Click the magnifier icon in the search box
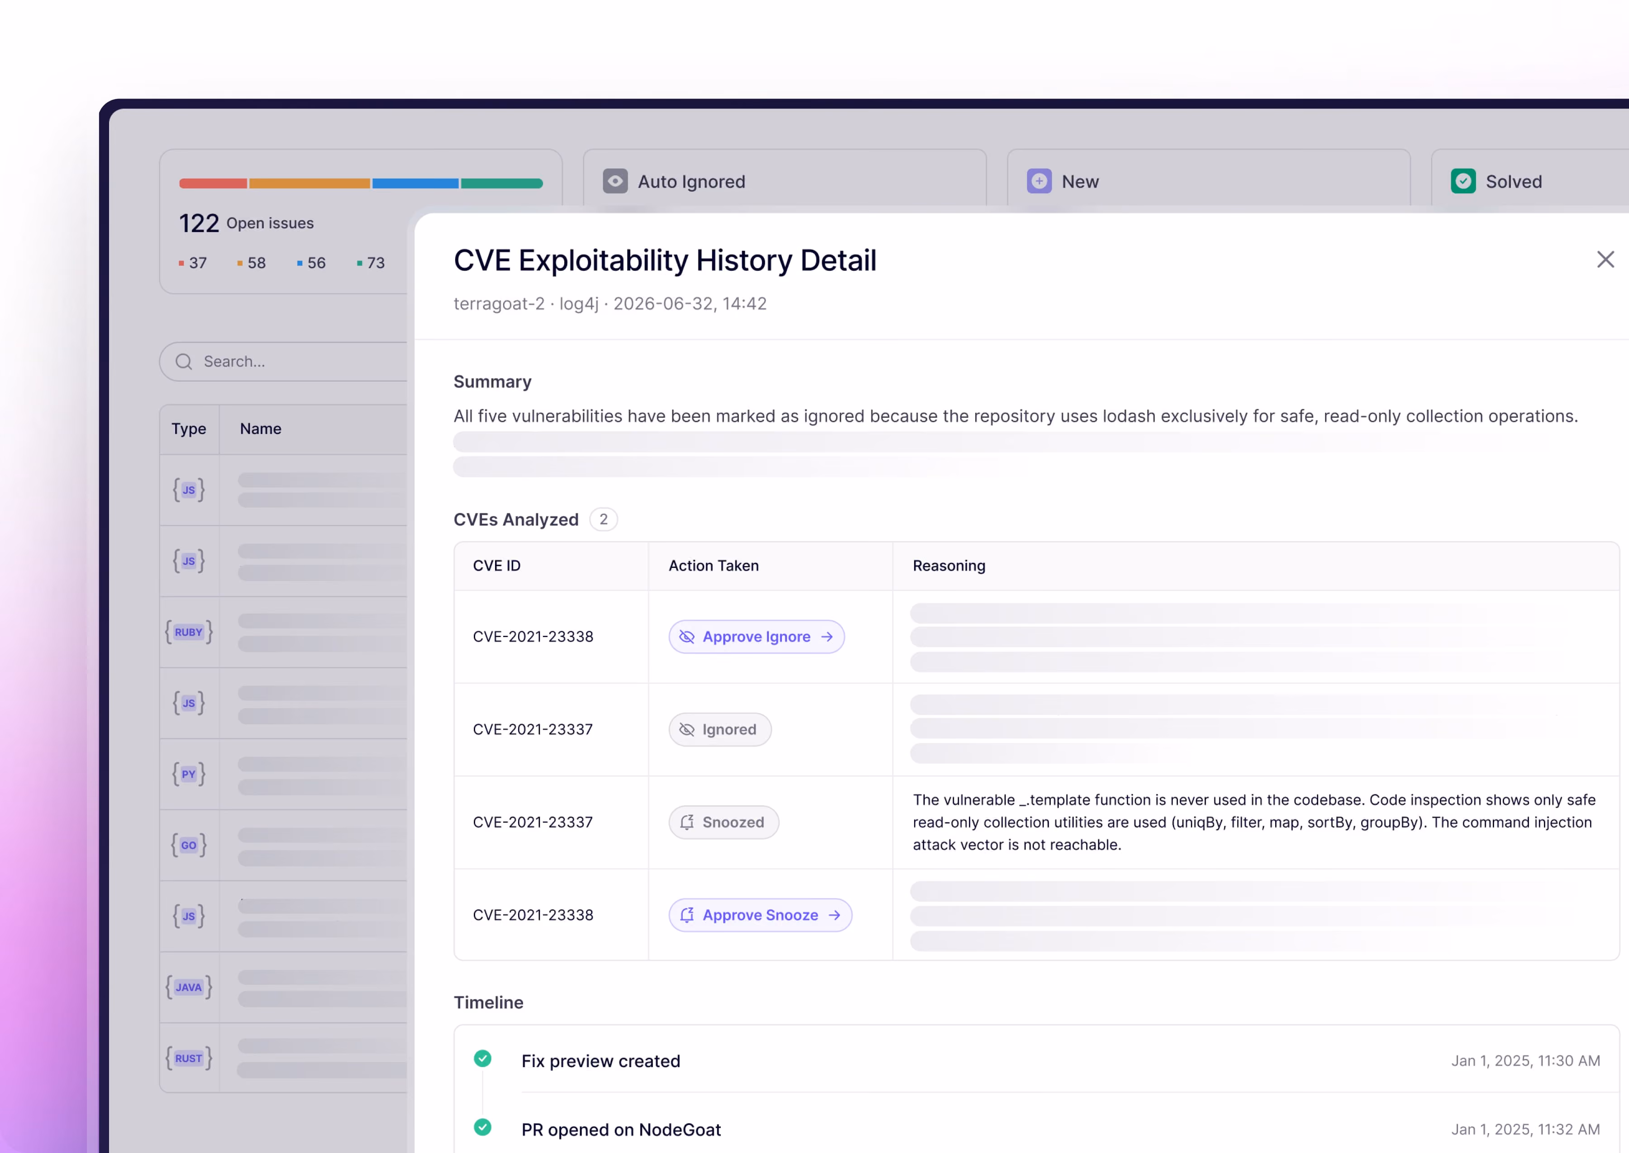 (184, 362)
